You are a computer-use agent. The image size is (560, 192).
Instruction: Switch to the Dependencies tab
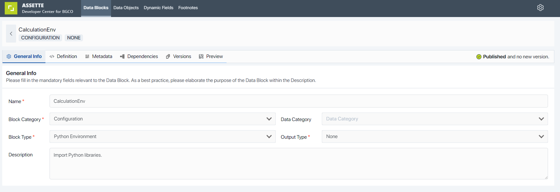point(139,56)
